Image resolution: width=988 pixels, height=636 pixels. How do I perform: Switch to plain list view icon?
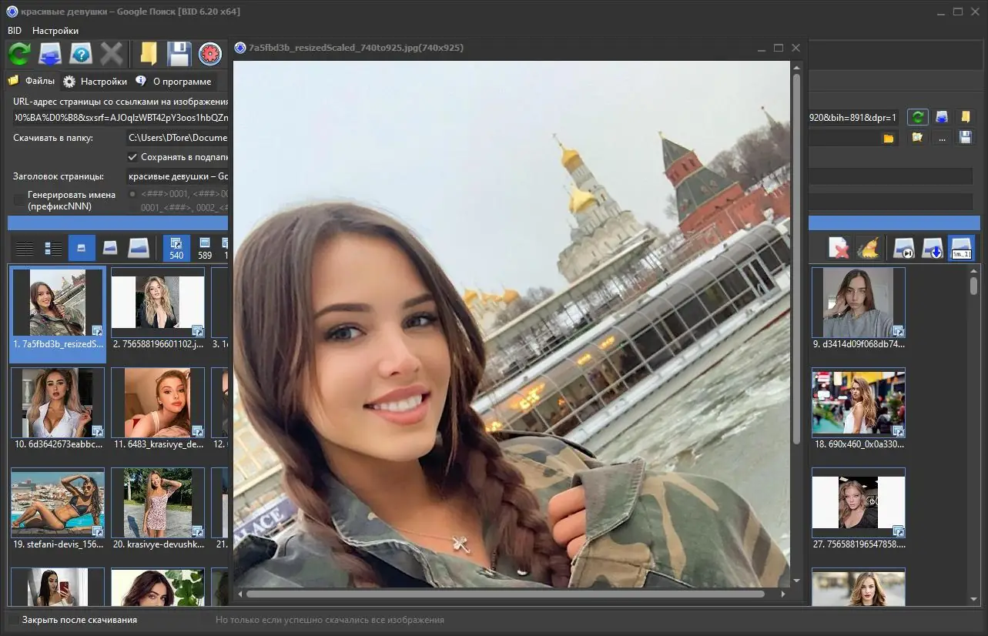25,248
